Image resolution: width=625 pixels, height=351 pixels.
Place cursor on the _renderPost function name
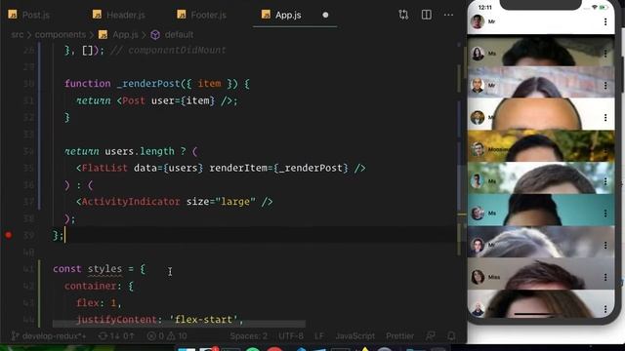point(148,84)
